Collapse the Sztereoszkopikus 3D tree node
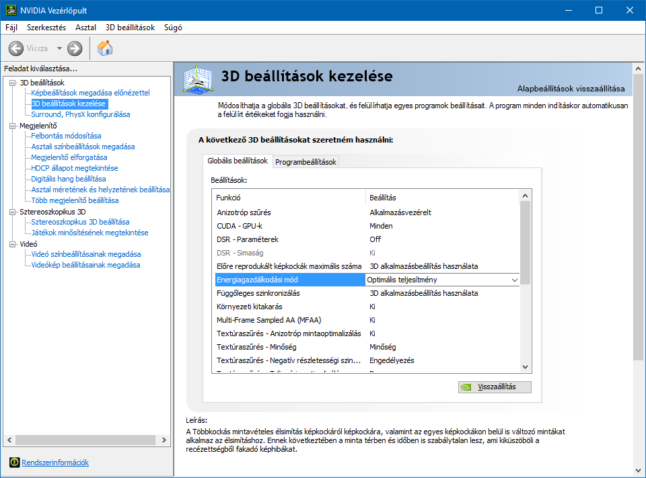This screenshot has width=646, height=478. pos(12,212)
